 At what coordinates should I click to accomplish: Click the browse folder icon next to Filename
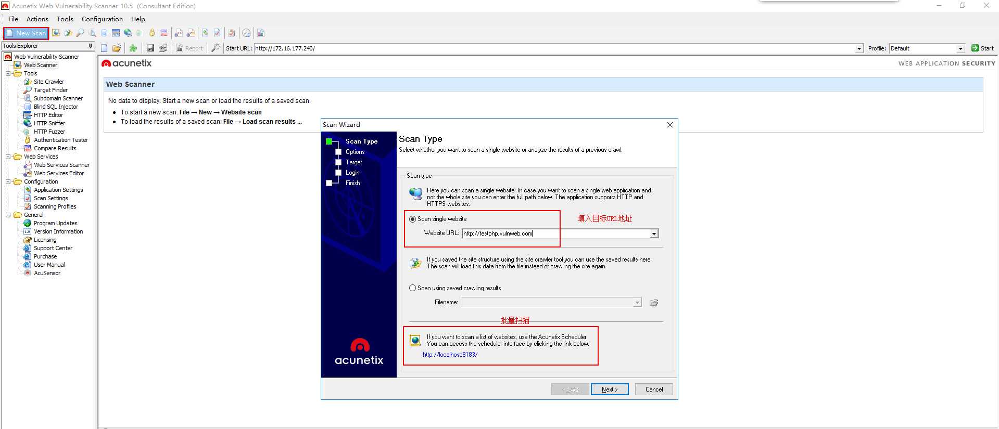(x=654, y=303)
